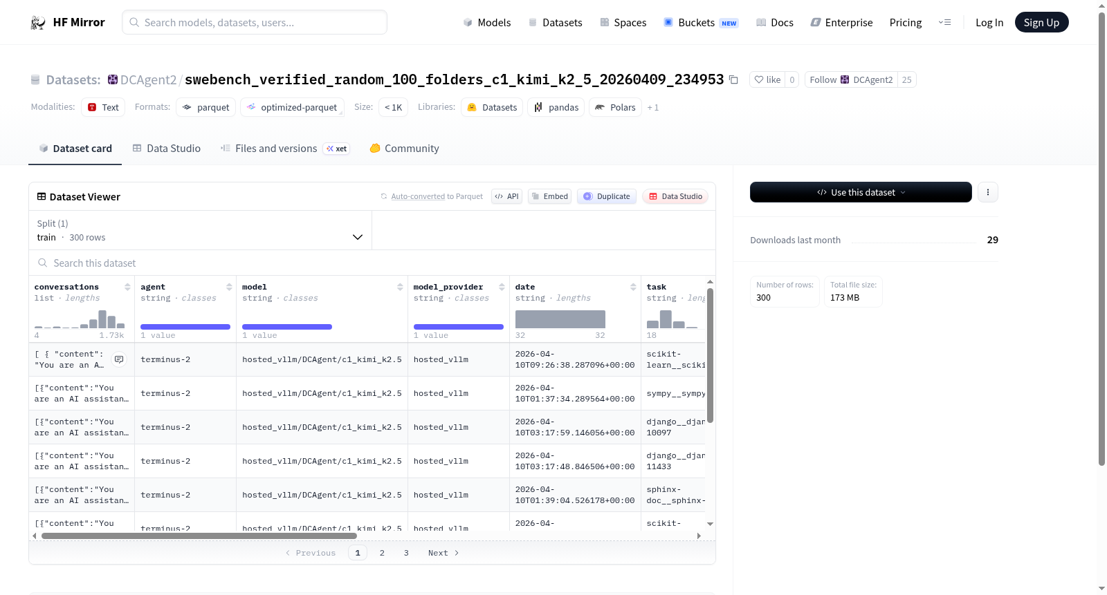Open the conversation viewer icon in first row
1107x595 pixels.
[119, 359]
